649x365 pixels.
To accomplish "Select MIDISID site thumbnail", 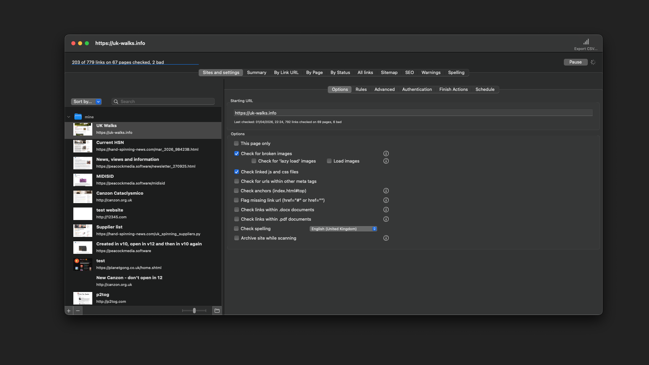I will (x=83, y=180).
